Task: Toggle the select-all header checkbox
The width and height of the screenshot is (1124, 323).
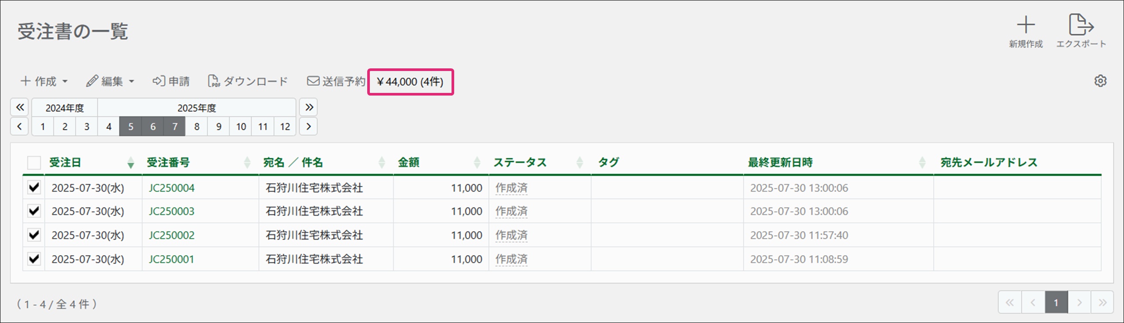Action: pos(34,163)
